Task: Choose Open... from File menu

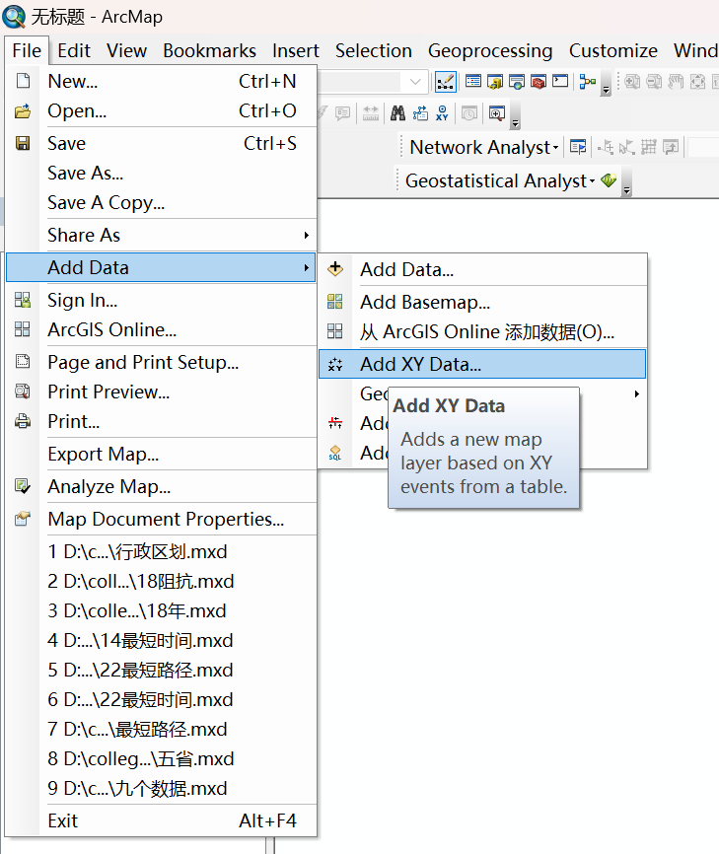Action: [161, 111]
